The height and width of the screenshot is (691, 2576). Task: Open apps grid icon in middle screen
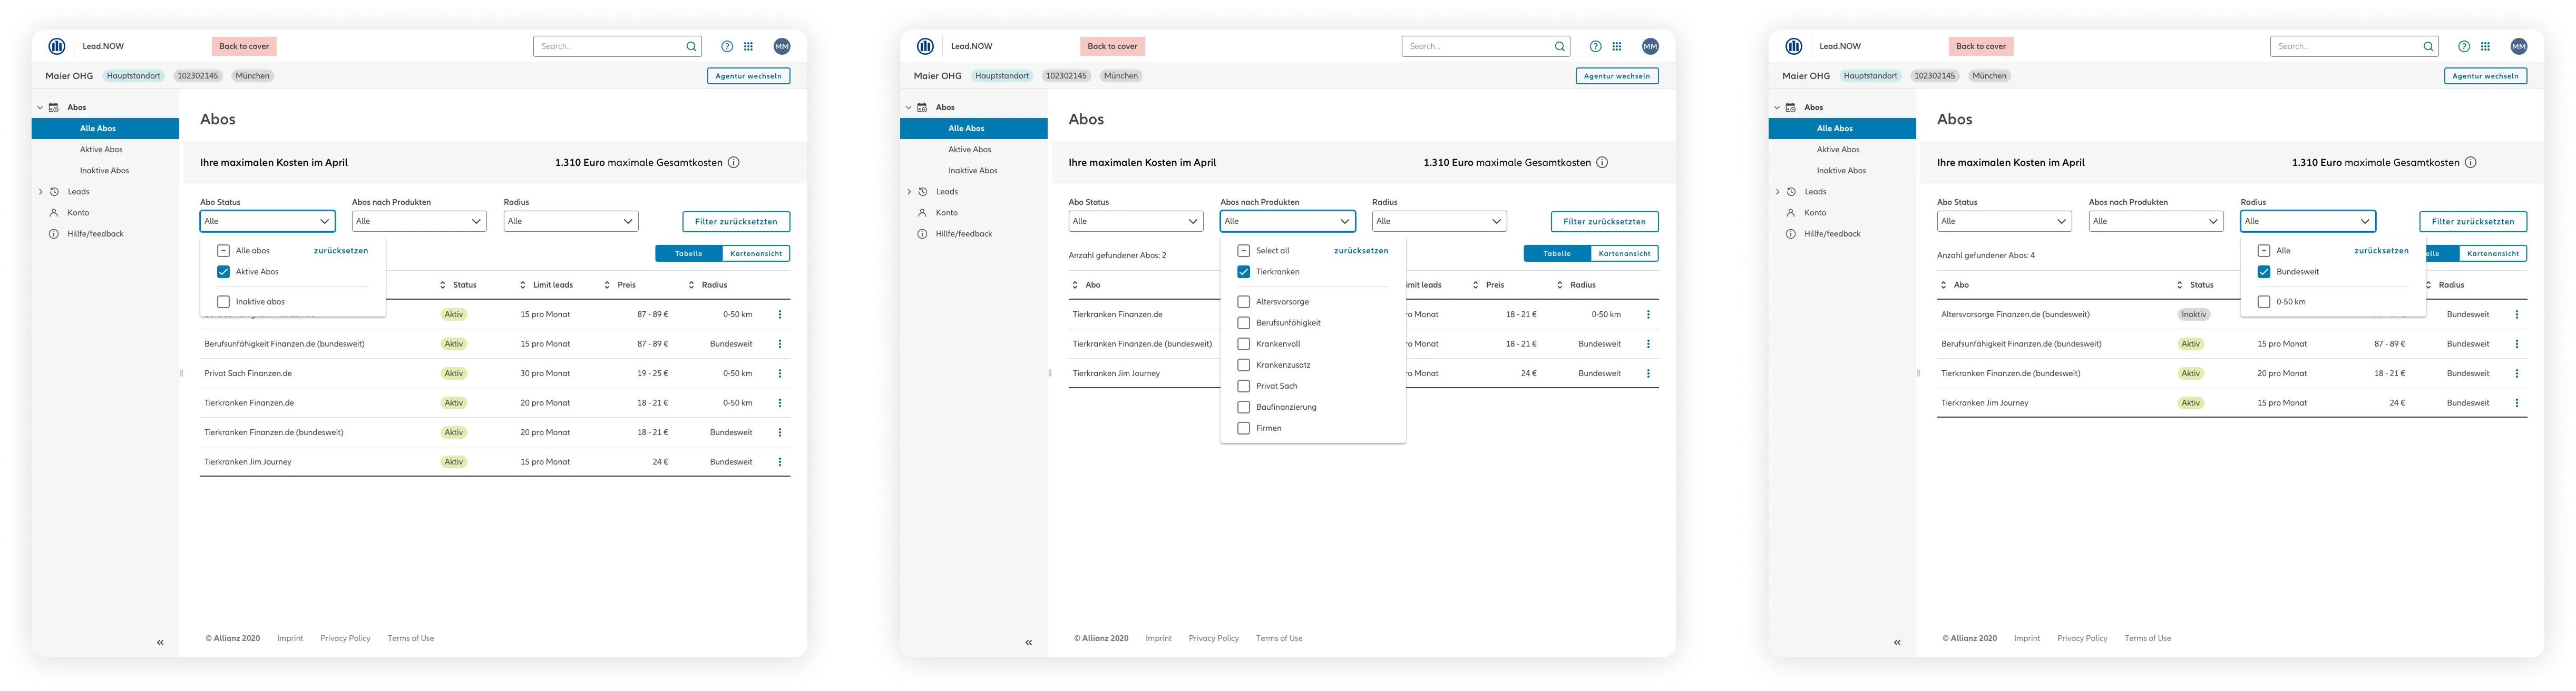click(1617, 46)
